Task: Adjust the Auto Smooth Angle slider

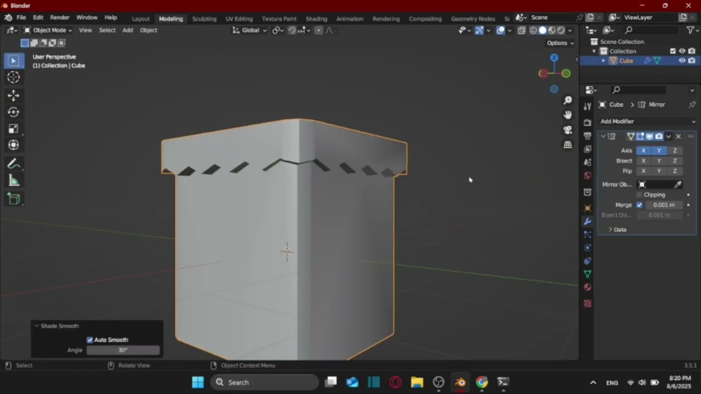Action: tap(123, 350)
